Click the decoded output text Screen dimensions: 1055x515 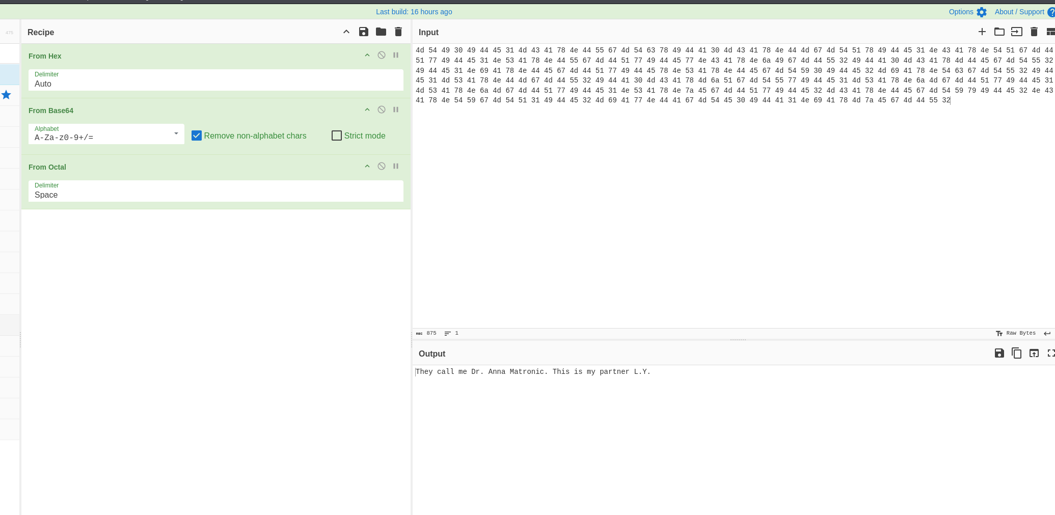533,372
